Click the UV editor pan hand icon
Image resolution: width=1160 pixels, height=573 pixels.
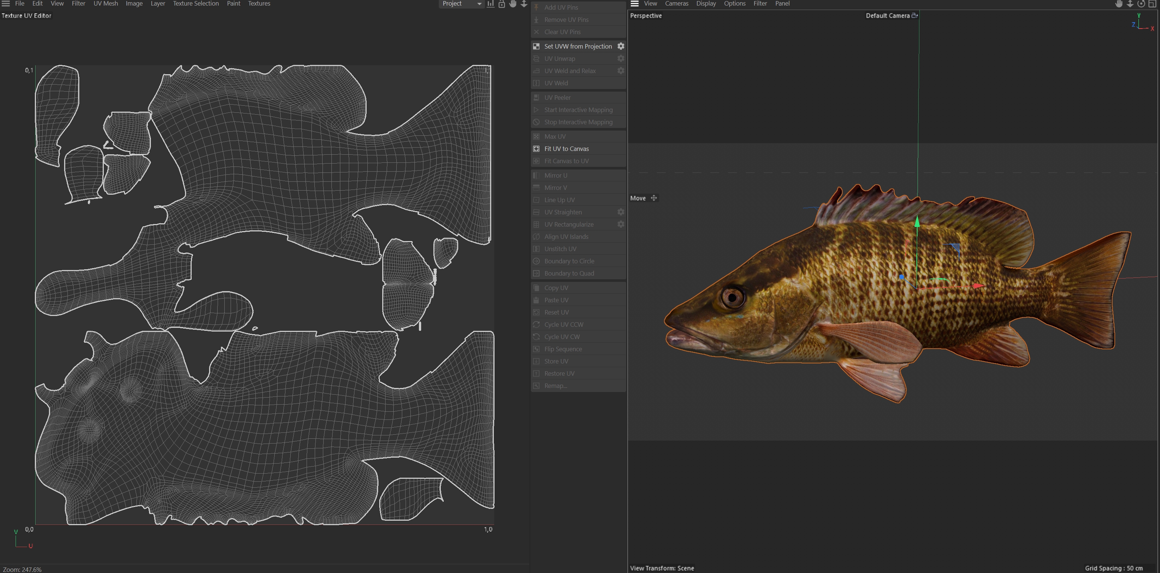coord(512,4)
